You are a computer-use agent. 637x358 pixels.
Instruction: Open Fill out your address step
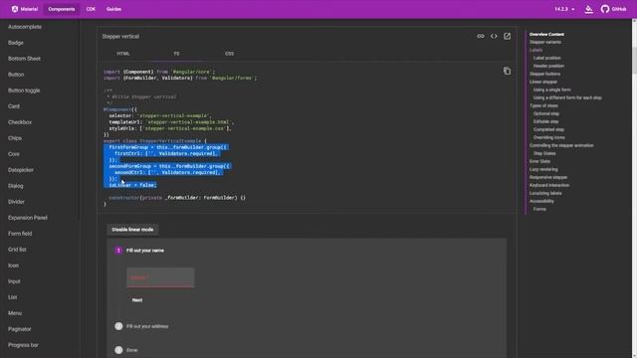[147, 326]
